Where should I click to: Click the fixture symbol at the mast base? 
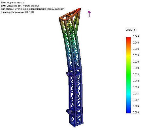[74, 126]
